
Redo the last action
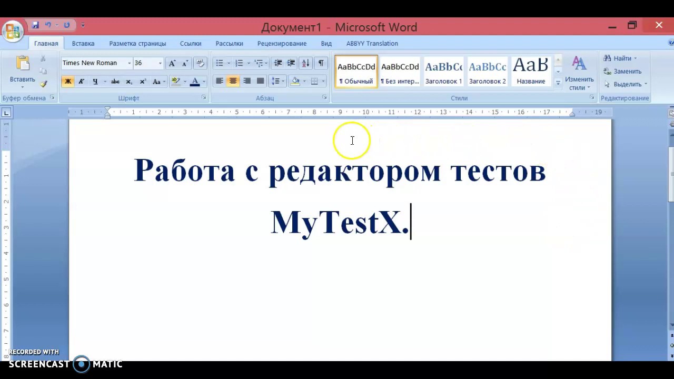(67, 25)
